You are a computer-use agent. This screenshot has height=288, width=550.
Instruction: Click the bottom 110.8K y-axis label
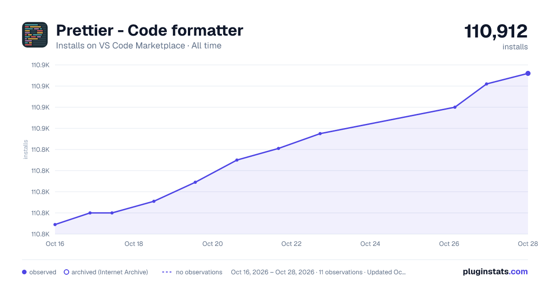40,234
